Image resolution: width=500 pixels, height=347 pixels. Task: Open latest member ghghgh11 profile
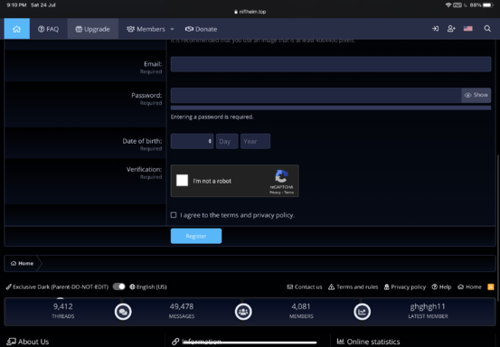tap(428, 306)
